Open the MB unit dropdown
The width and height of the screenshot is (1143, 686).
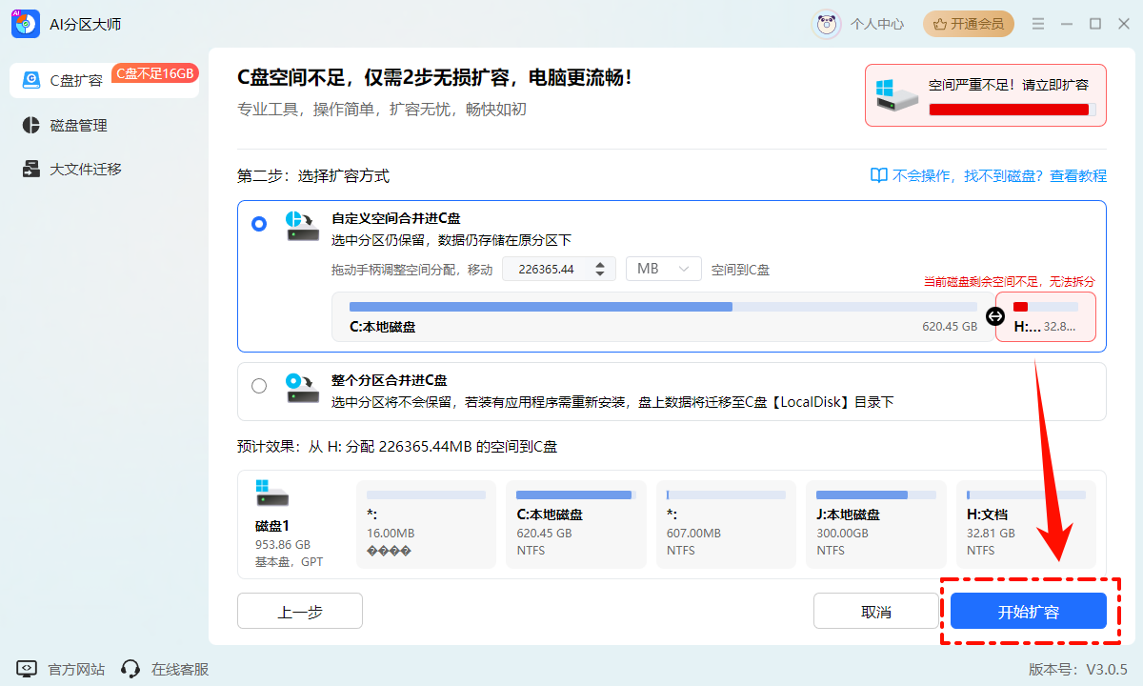pos(663,269)
